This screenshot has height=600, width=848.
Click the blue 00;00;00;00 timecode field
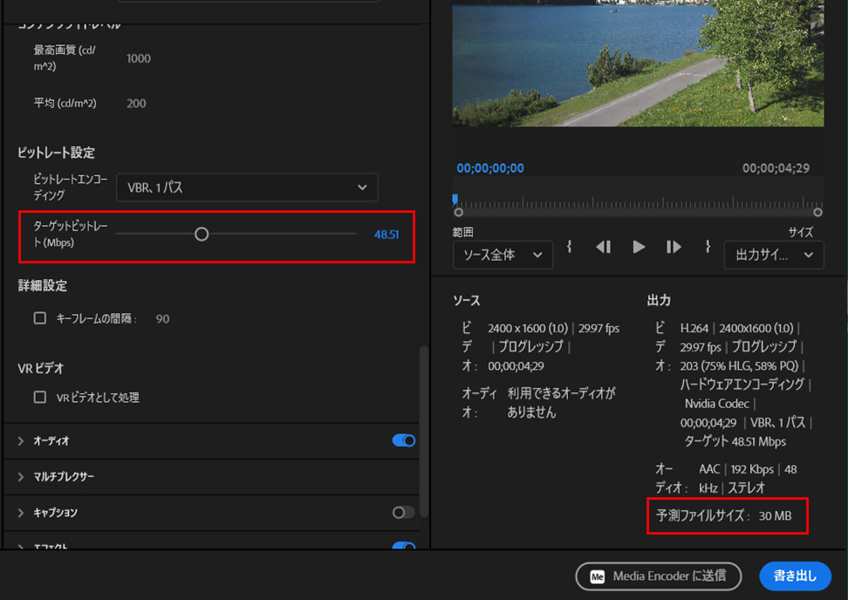[x=489, y=168]
